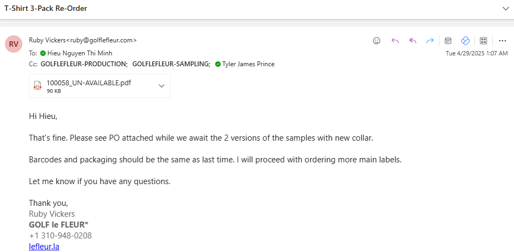Click the PDF file type icon

click(38, 85)
